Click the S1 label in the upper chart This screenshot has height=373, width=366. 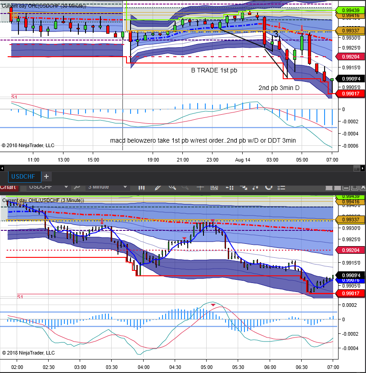point(14,97)
